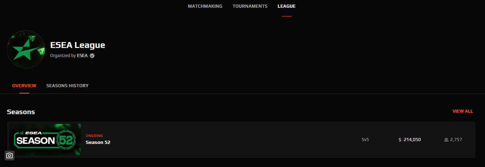Click the Season 52 title text
485x167 pixels.
pyautogui.click(x=98, y=142)
